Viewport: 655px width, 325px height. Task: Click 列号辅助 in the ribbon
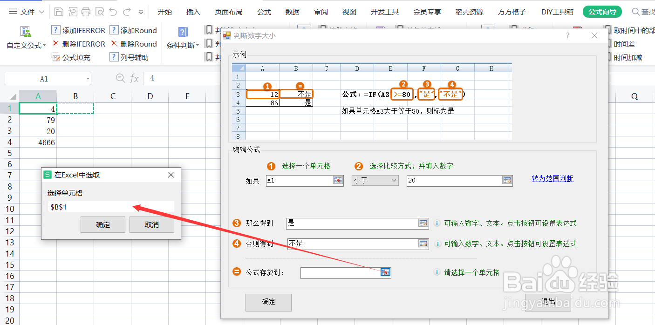click(x=129, y=57)
